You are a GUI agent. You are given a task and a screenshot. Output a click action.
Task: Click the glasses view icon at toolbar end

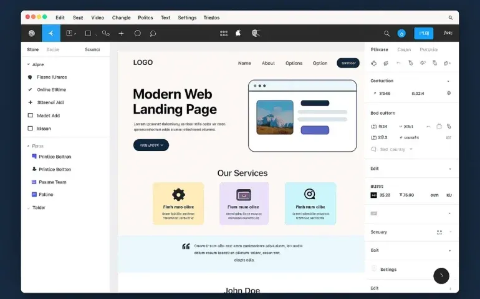click(x=448, y=33)
